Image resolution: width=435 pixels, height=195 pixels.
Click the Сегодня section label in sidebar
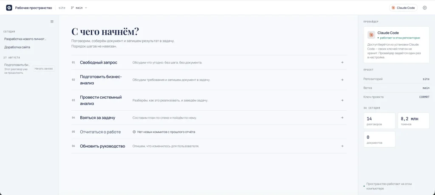9,31
